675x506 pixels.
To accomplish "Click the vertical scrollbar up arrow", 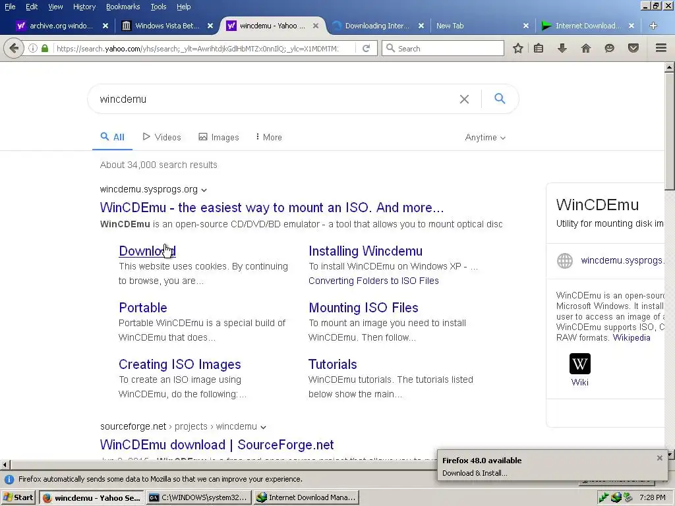I will [670, 68].
